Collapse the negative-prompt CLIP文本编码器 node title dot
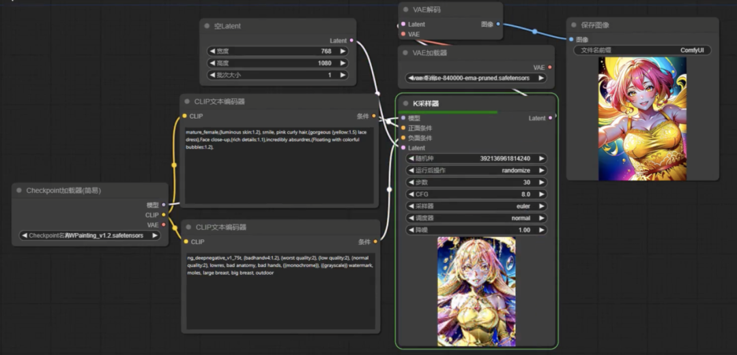This screenshot has height=355, width=737. (x=188, y=228)
